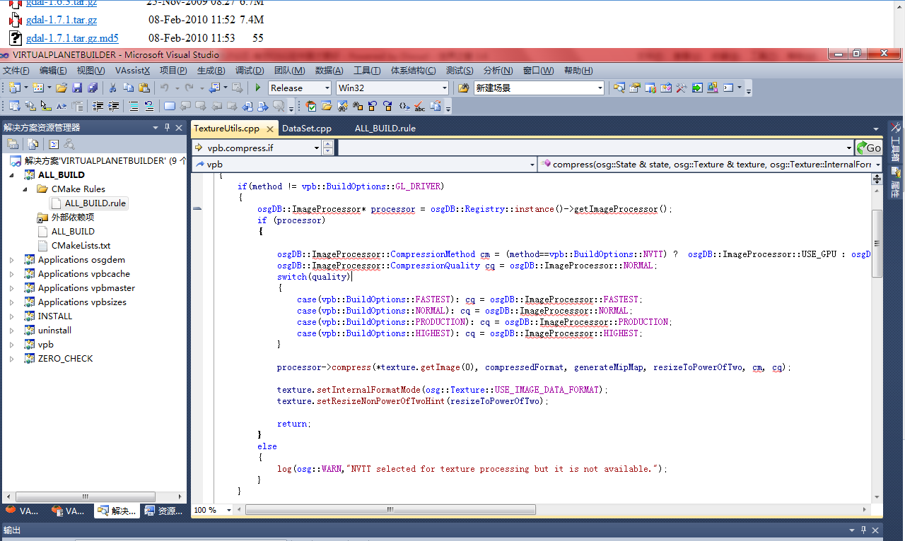This screenshot has height=541, width=905.
Task: Switch to the 资源 panel tab at bottom
Action: (x=163, y=511)
